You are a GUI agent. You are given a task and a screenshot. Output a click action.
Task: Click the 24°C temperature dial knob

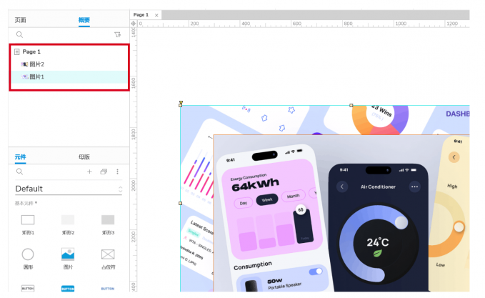tap(401, 222)
